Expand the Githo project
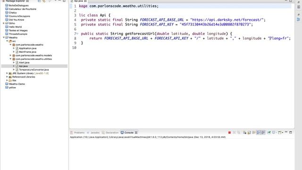The height and width of the screenshot is (170, 302). point(4,23)
